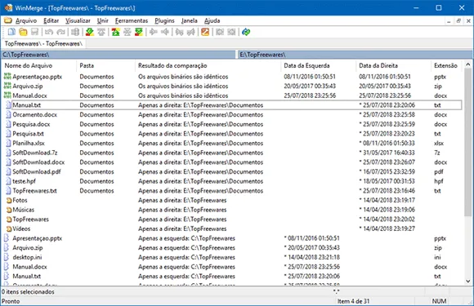Click the Fotos folder icon

(x=9, y=201)
